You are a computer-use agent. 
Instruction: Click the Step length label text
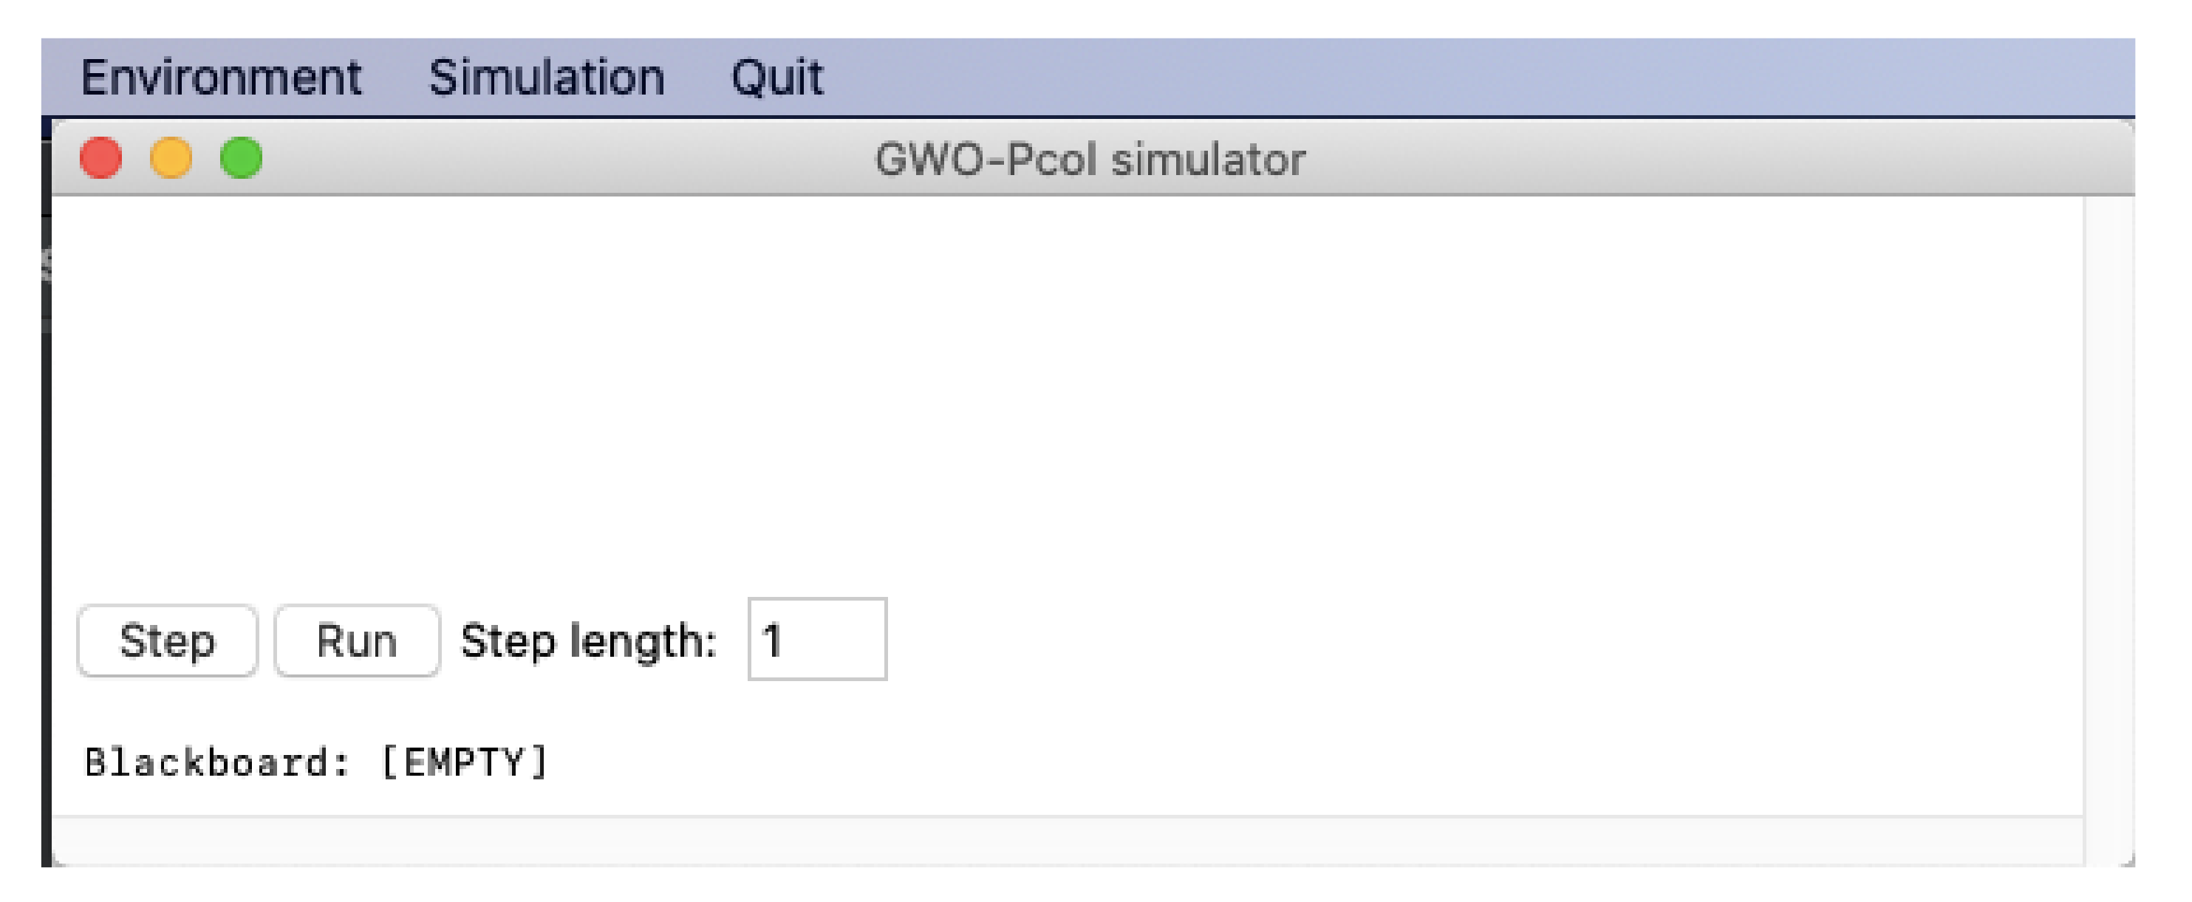click(589, 640)
